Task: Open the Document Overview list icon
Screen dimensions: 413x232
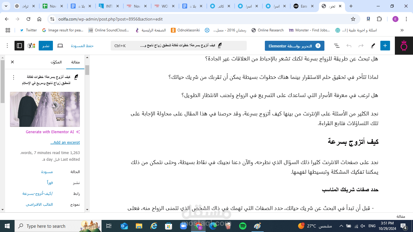Action: pos(337,46)
